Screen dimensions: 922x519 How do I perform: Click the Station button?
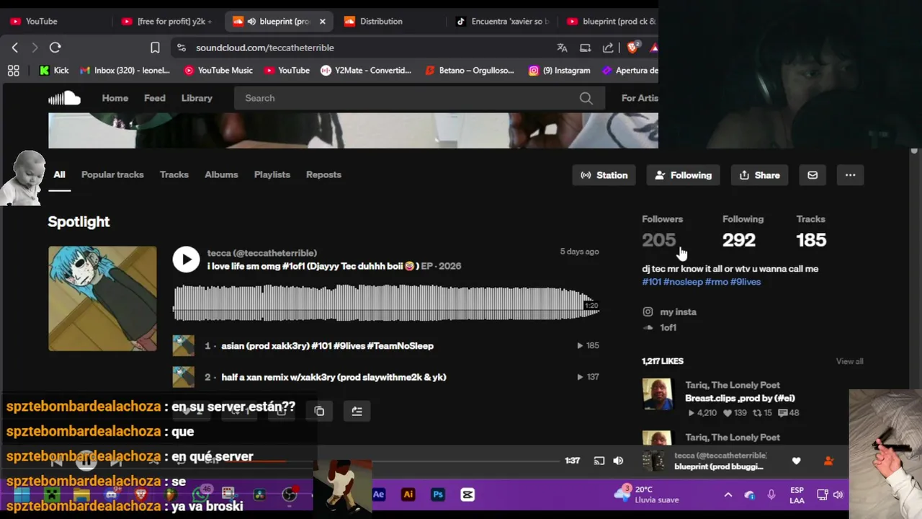604,175
